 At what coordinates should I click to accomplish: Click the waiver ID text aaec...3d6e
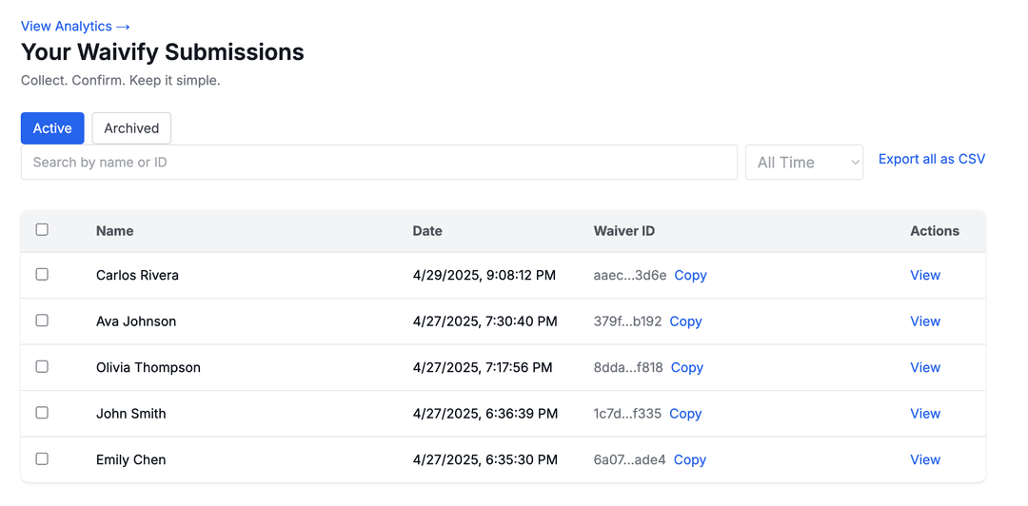point(630,275)
